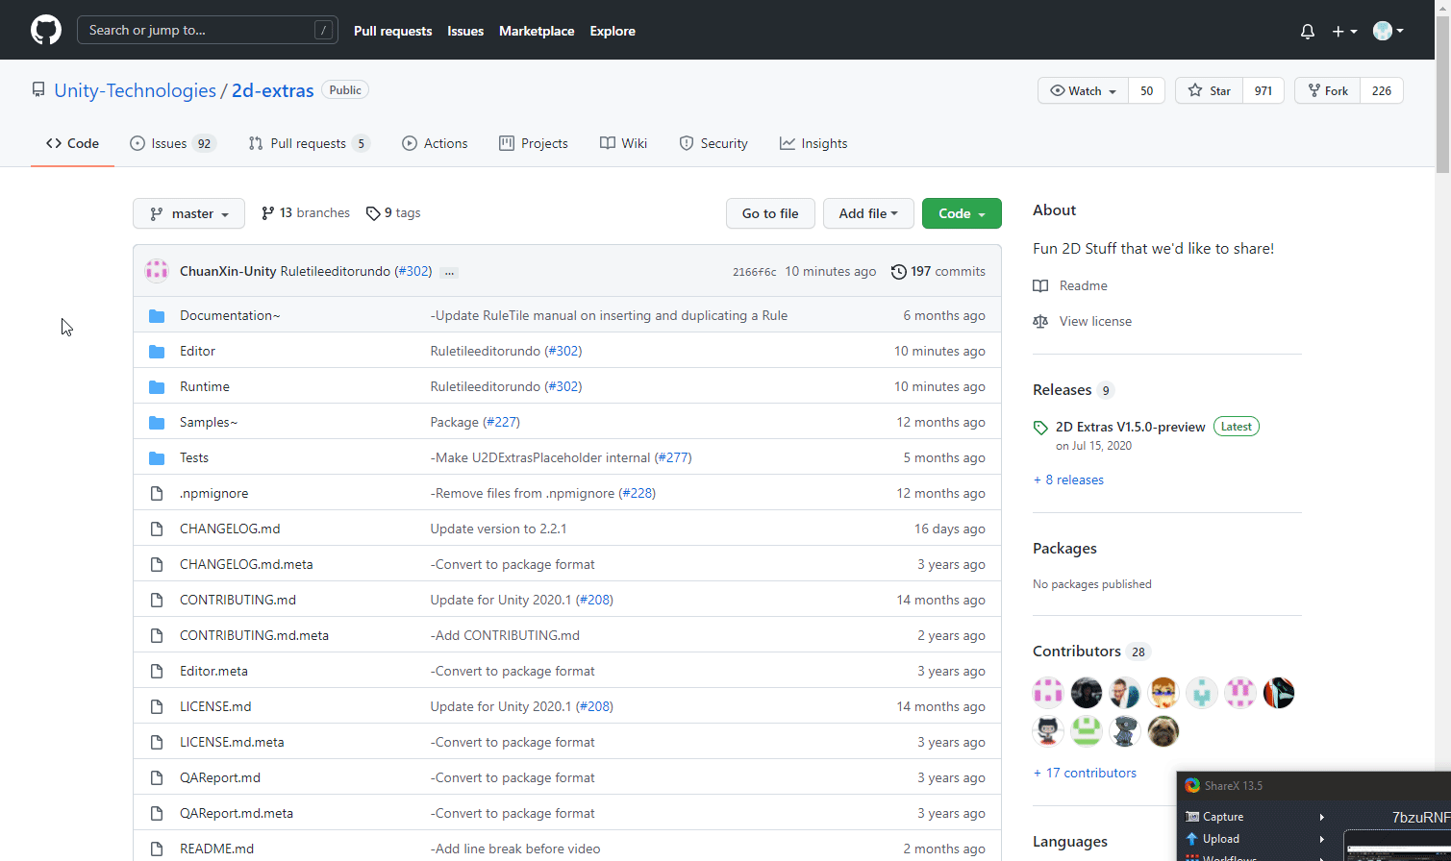The image size is (1451, 861).
Task: Click the Search or jump to field
Action: point(208,30)
